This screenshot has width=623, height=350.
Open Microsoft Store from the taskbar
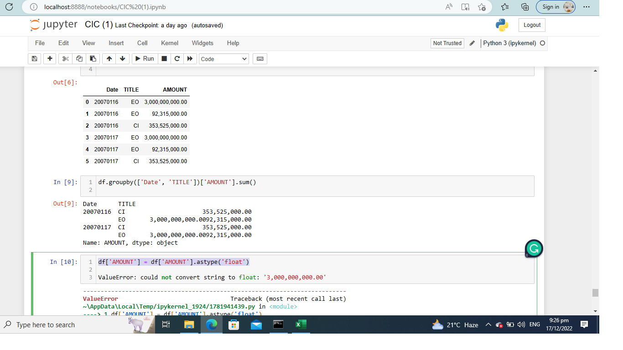[234, 324]
